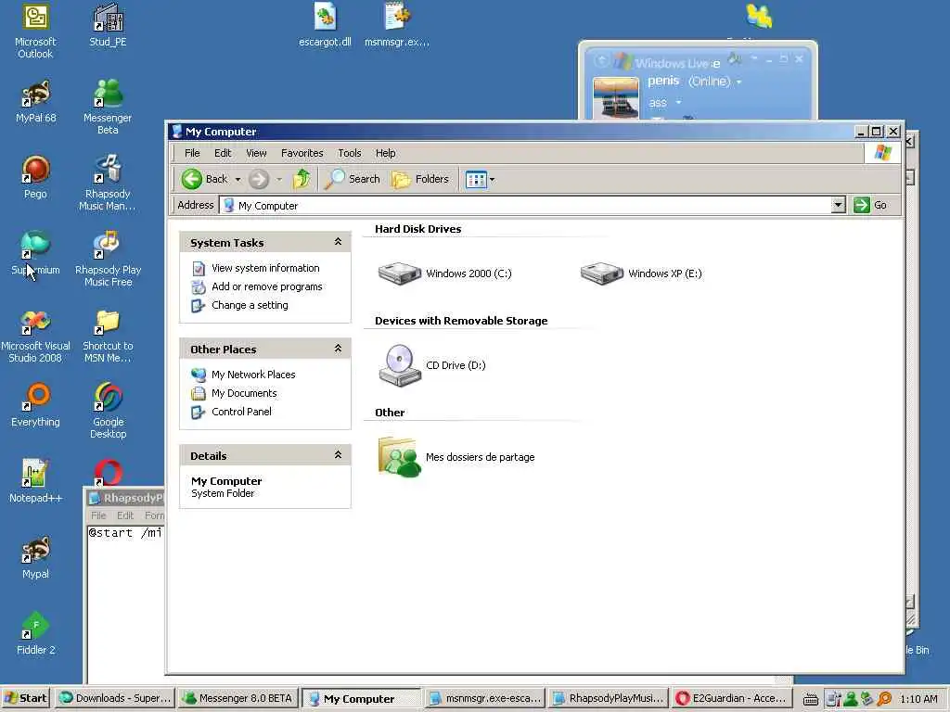The height and width of the screenshot is (712, 950).
Task: Click the Start button
Action: pyautogui.click(x=25, y=698)
